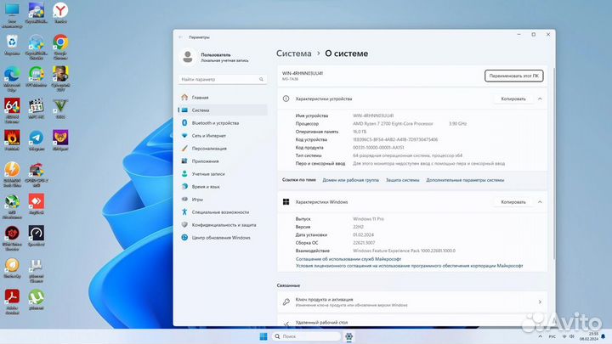The height and width of the screenshot is (344, 612).
Task: Open the Yandex Browser desktop shortcut
Action: (x=60, y=13)
